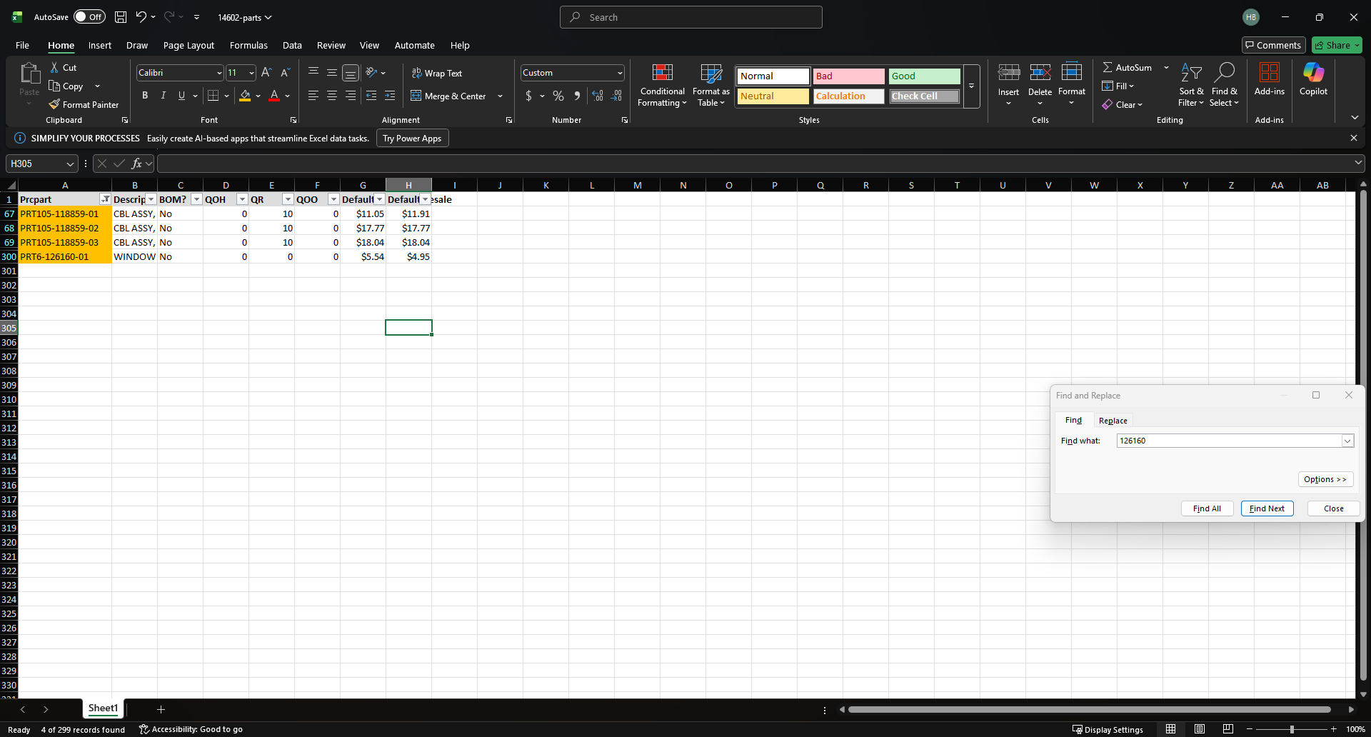The width and height of the screenshot is (1371, 737).
Task: Open the Copilot icon in ribbon
Action: coord(1312,73)
